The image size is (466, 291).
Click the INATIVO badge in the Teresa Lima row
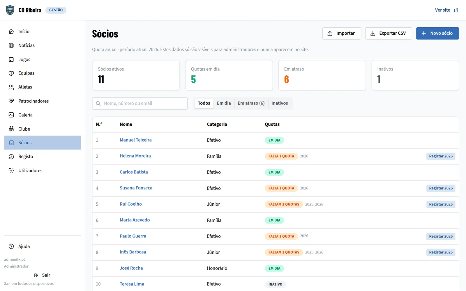tap(275, 284)
